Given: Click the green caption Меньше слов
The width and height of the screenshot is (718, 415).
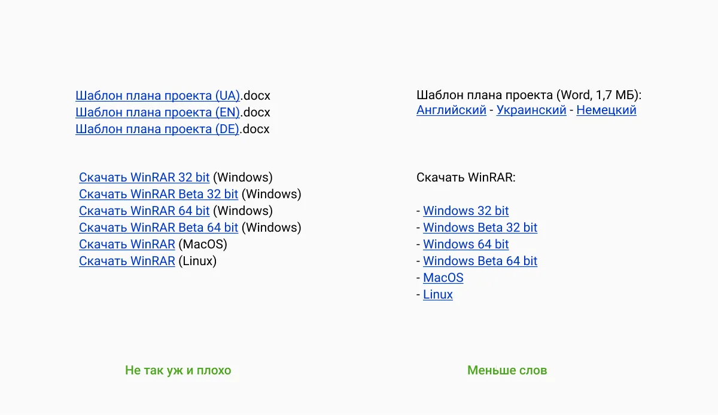Looking at the screenshot, I should [x=507, y=370].
